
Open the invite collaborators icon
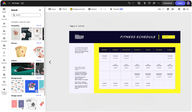[x=139, y=3]
